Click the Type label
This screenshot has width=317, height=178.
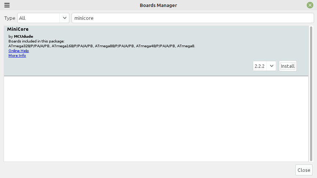(x=10, y=18)
